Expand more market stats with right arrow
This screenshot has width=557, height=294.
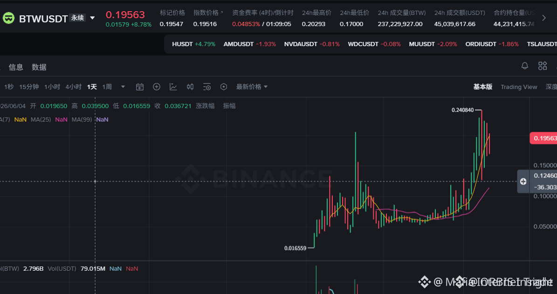(544, 18)
